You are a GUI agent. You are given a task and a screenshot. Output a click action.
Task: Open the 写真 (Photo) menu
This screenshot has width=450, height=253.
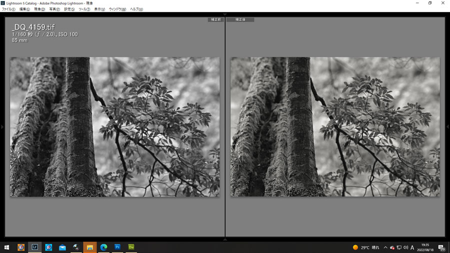tap(54, 9)
